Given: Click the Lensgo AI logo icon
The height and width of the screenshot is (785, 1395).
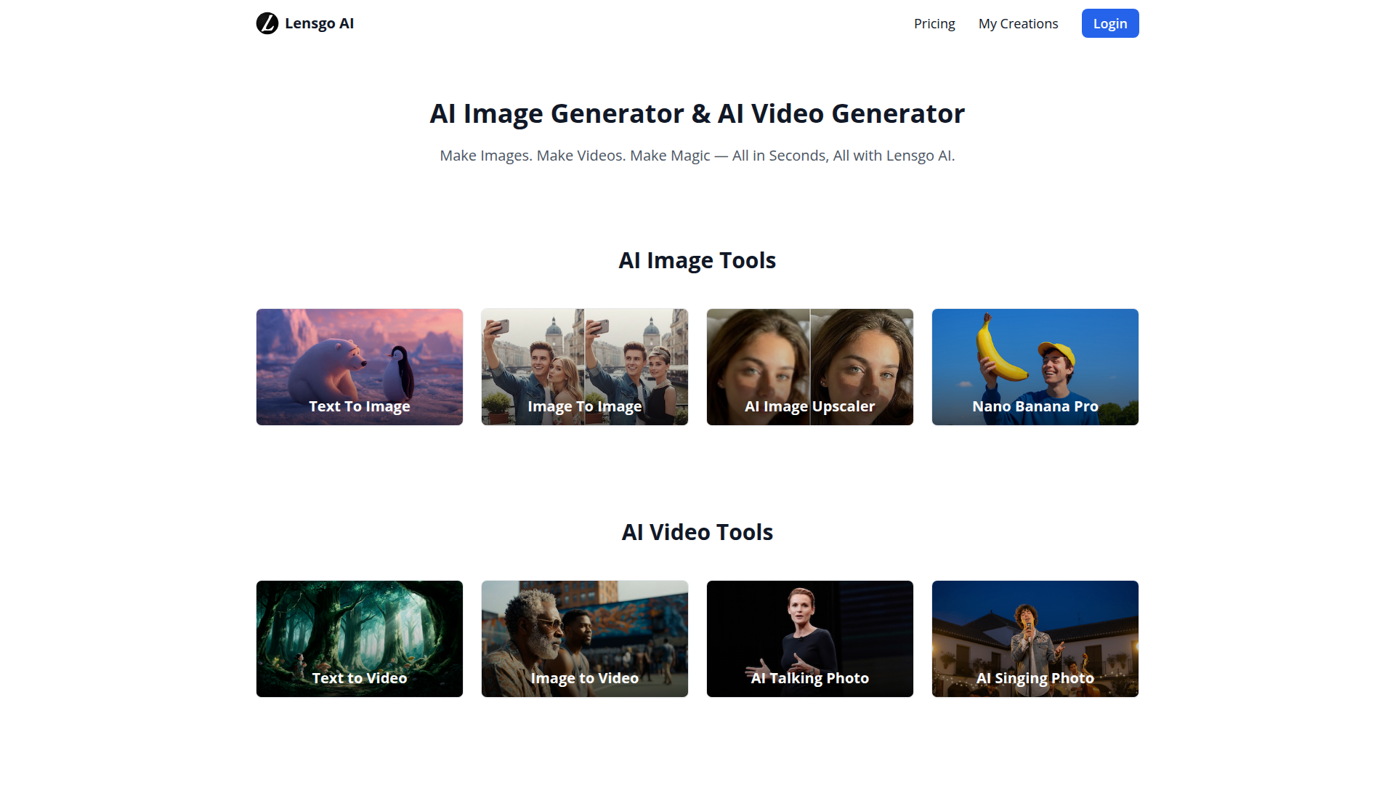Looking at the screenshot, I should tap(267, 23).
